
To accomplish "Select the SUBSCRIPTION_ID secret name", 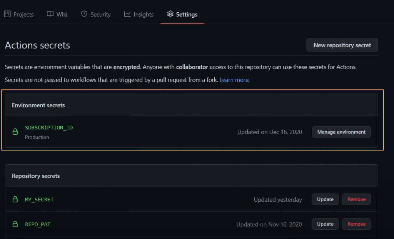I will (x=49, y=127).
